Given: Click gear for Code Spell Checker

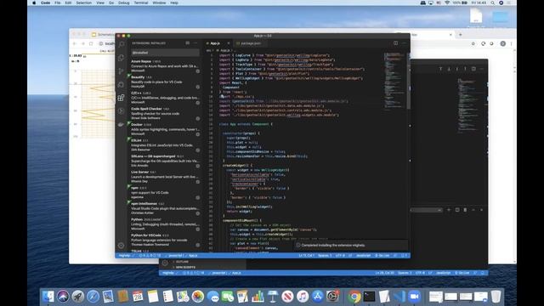Looking at the screenshot, I should 198,119.
